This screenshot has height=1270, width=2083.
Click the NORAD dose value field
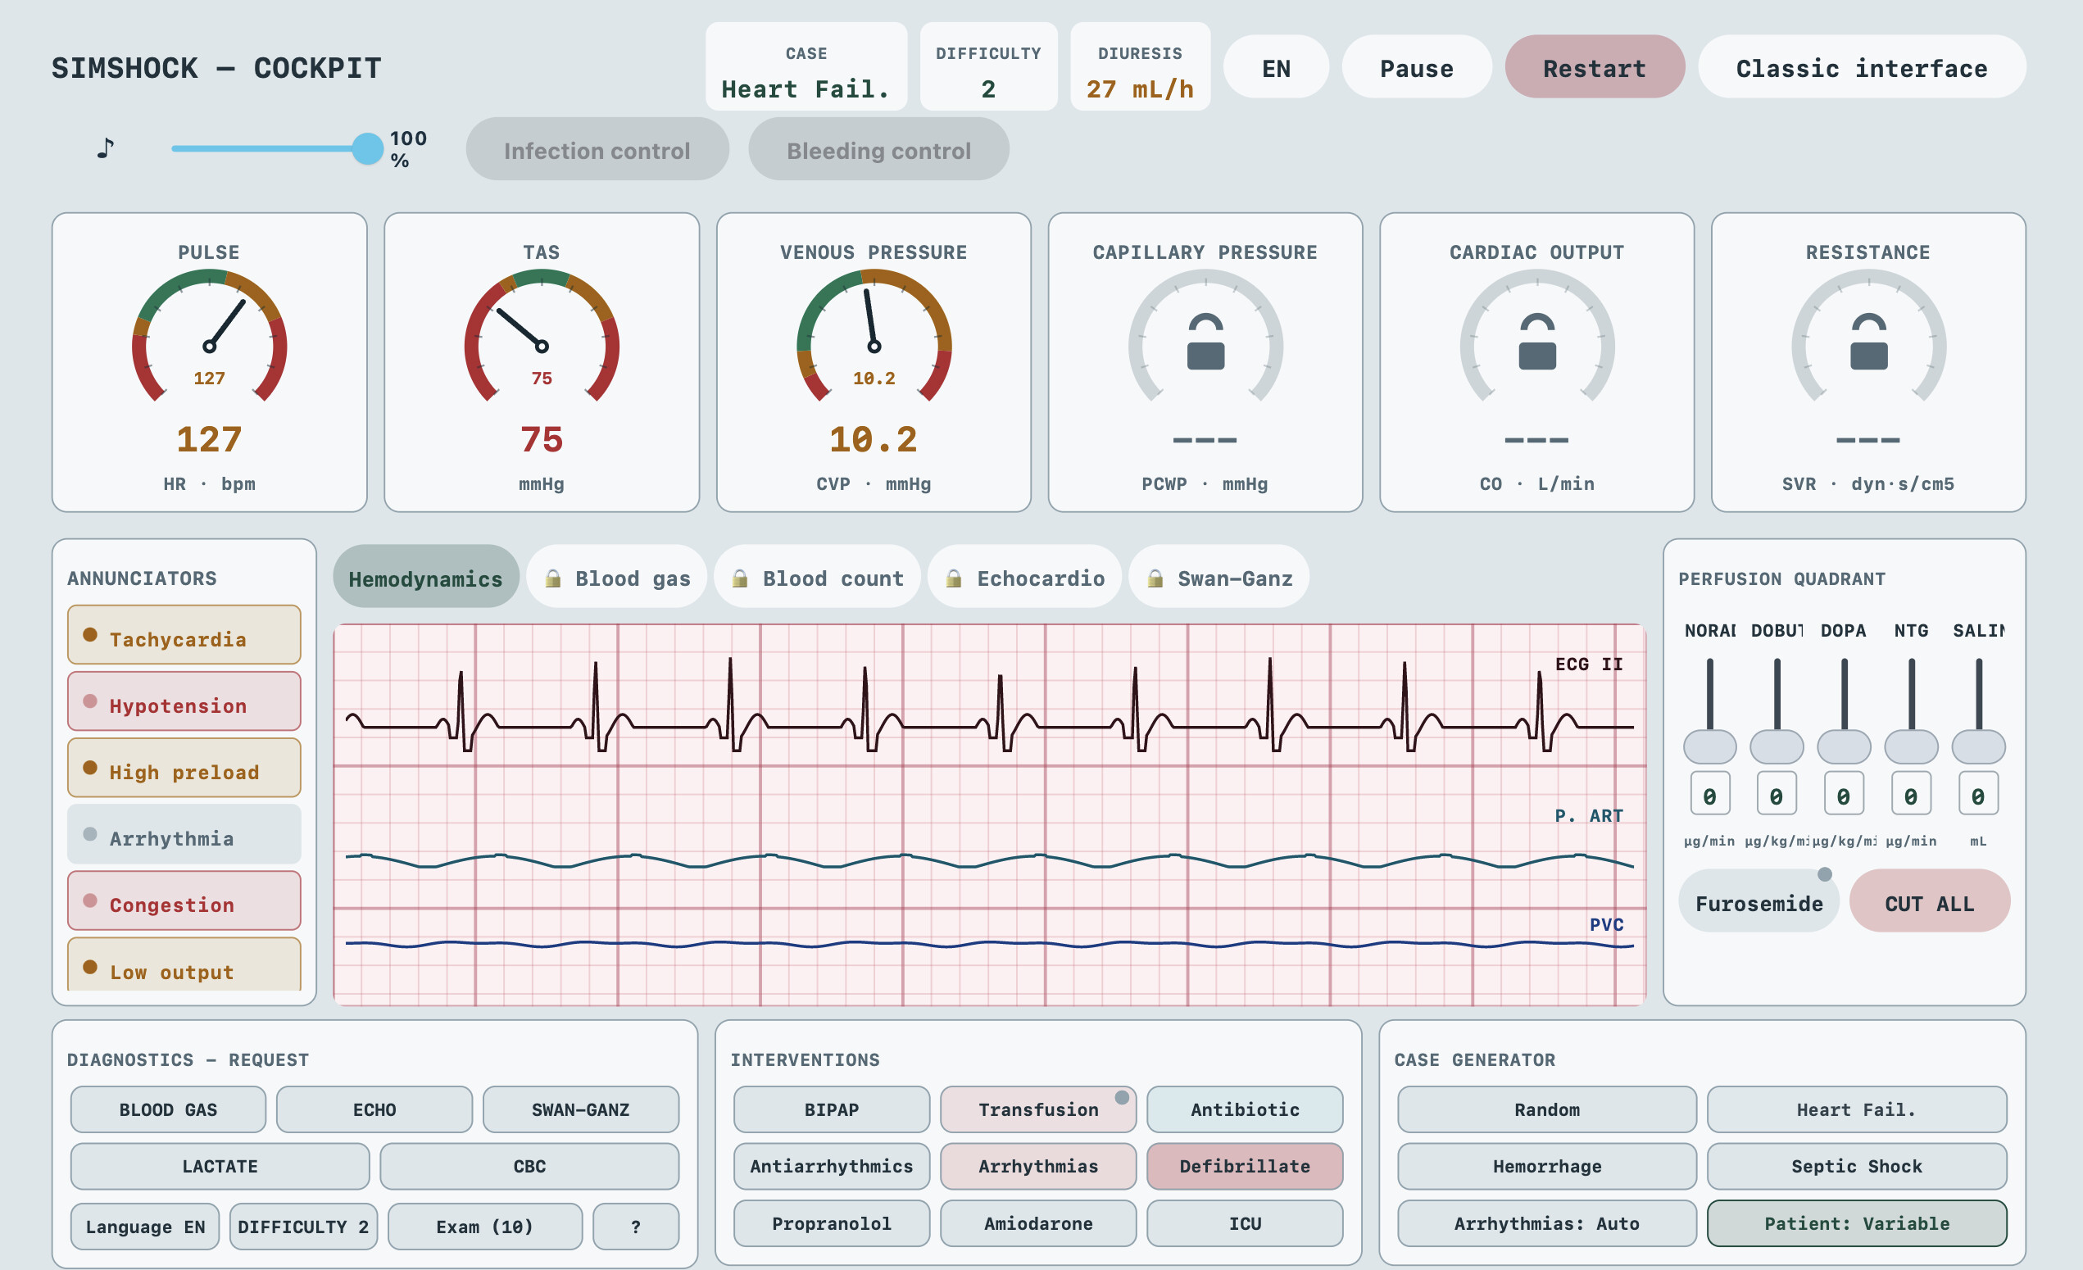click(1709, 794)
